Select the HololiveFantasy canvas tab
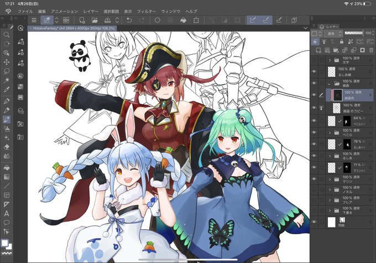Viewport: 376px width, 263px height. (72, 28)
